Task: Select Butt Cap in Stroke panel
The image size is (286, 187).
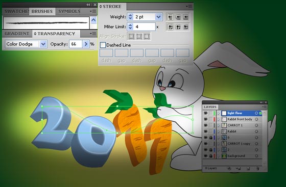Action: pyautogui.click(x=171, y=17)
